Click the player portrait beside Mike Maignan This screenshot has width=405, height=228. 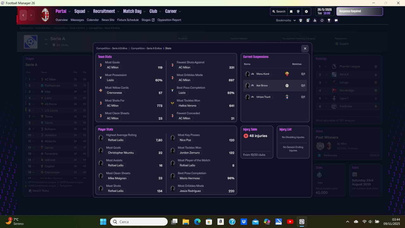coord(101,176)
